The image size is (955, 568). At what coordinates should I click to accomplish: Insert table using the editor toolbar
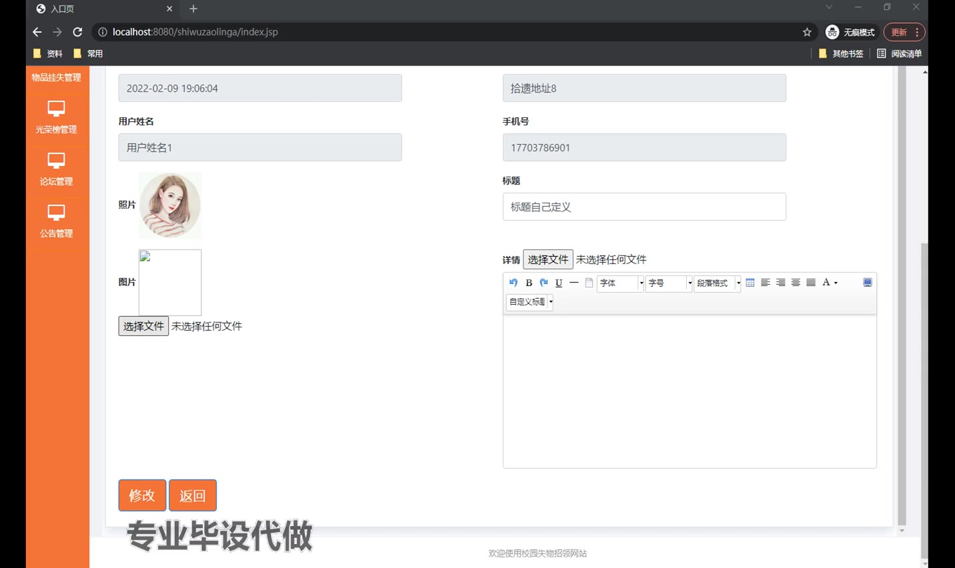point(750,283)
